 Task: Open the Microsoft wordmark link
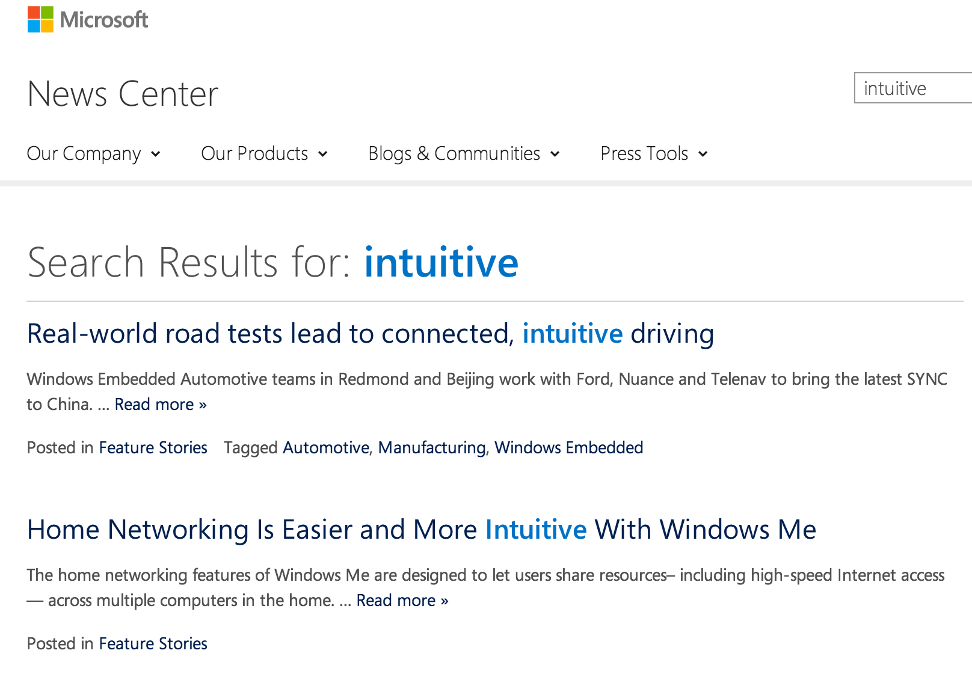click(104, 20)
